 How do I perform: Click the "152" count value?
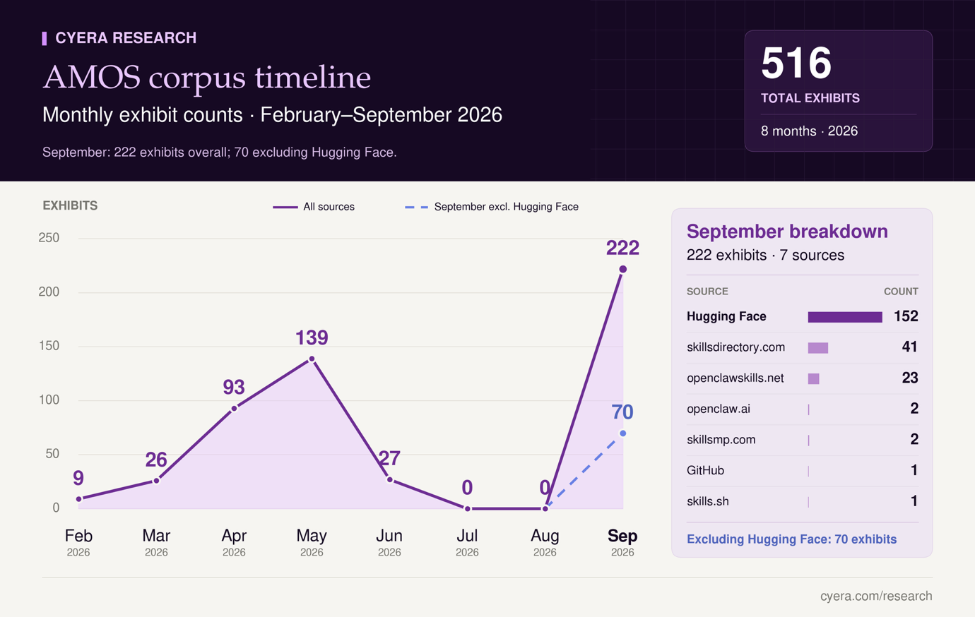point(906,316)
